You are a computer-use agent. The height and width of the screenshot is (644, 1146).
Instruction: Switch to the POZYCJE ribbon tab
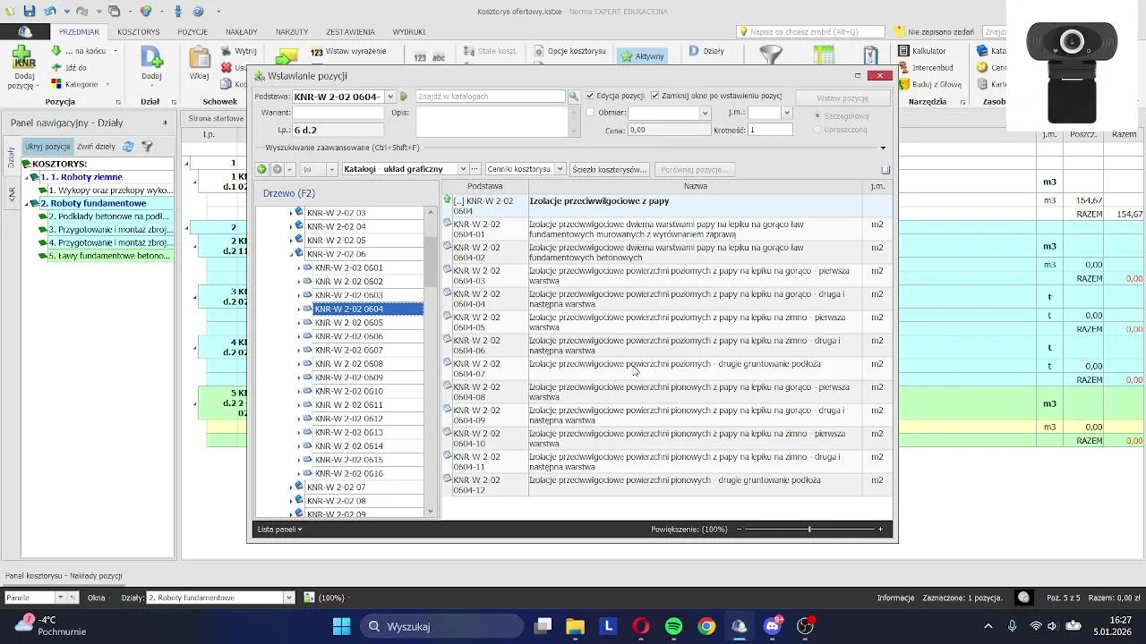pyautogui.click(x=192, y=32)
